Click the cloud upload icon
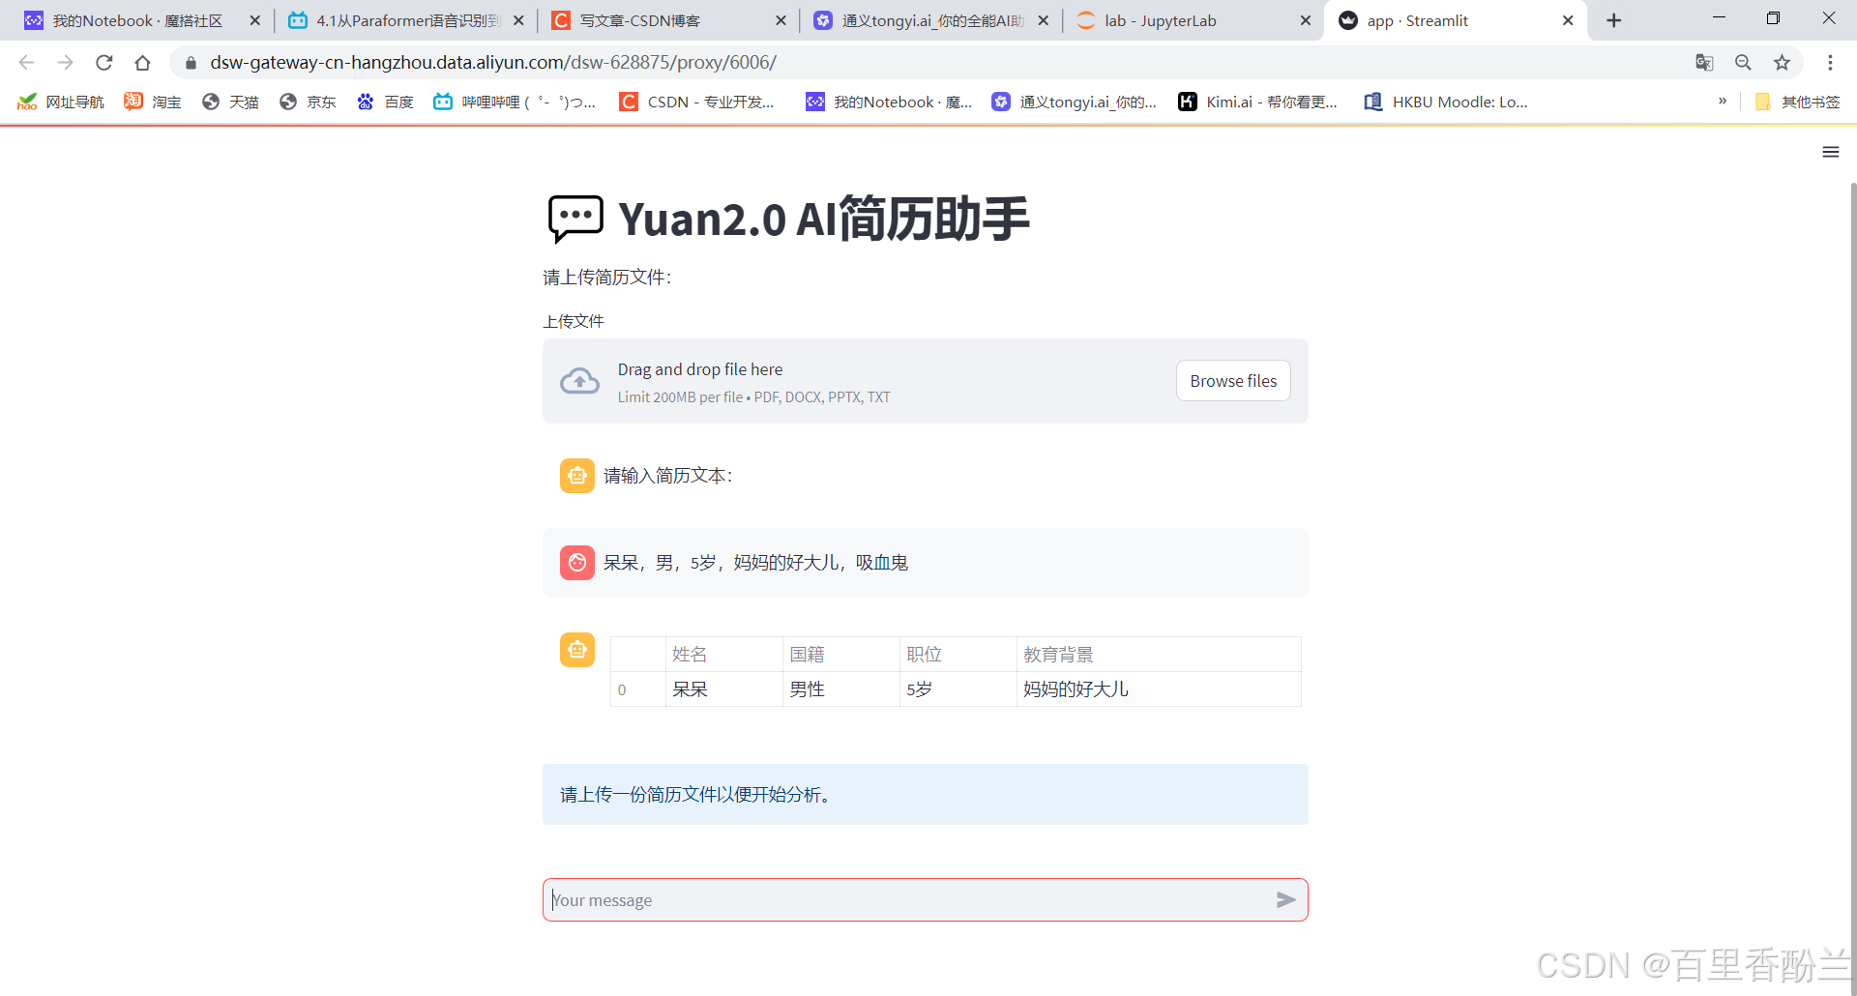The image size is (1857, 996). tap(579, 381)
